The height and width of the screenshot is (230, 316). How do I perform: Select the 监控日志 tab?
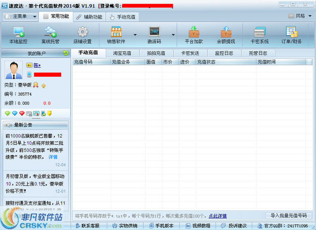224,53
